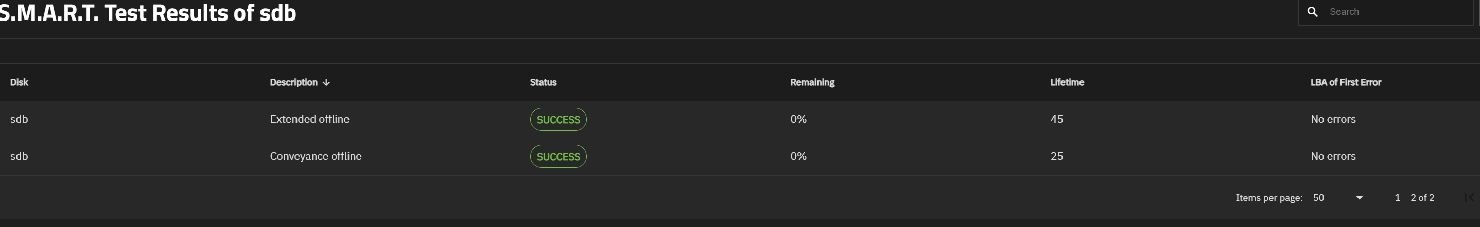Click the search magnifier icon
Screen dimensions: 1480x227
[x=1312, y=11]
